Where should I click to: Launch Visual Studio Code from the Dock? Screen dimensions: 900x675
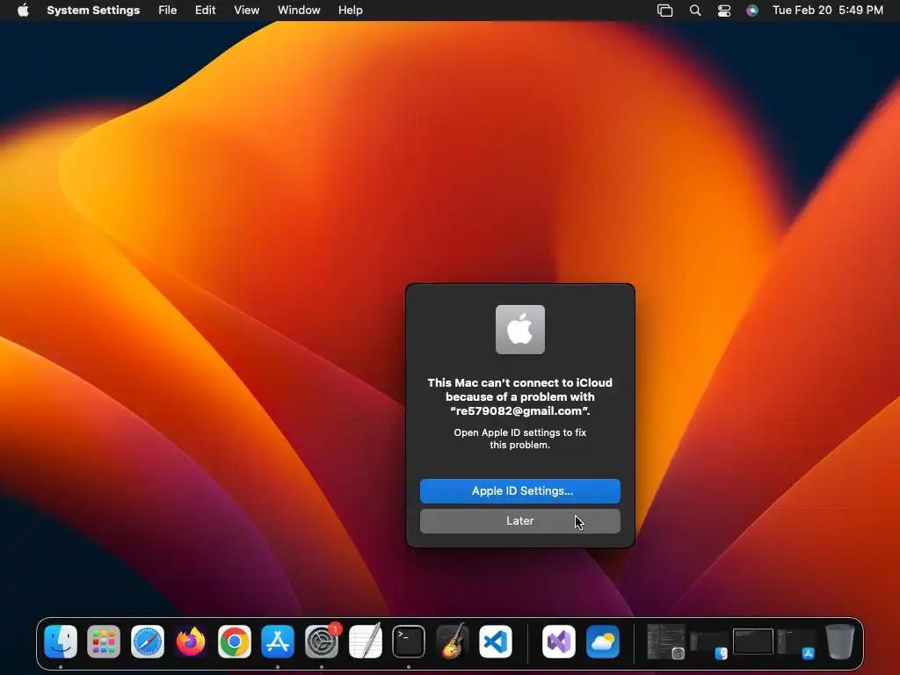[x=496, y=641]
